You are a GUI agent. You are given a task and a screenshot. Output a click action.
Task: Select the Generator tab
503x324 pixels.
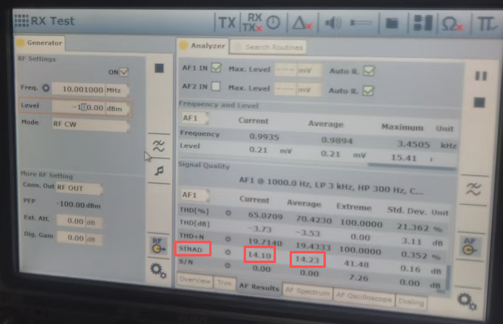40,43
